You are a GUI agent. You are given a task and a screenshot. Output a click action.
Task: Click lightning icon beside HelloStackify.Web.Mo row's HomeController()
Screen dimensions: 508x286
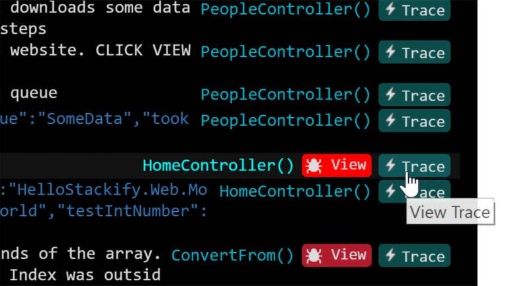click(391, 191)
